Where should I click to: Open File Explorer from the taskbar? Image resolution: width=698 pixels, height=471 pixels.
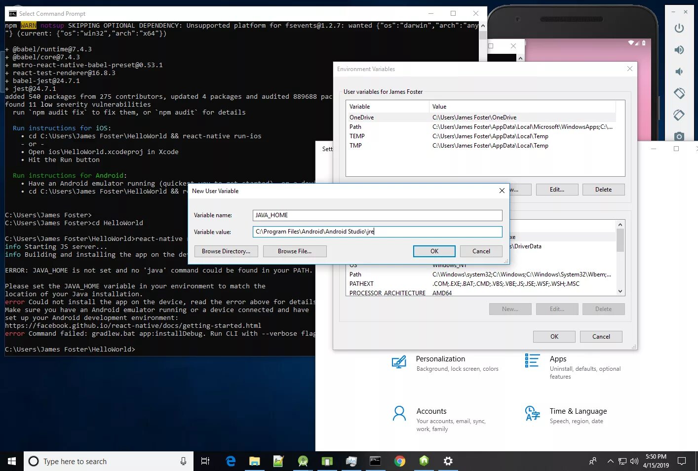[x=254, y=461]
